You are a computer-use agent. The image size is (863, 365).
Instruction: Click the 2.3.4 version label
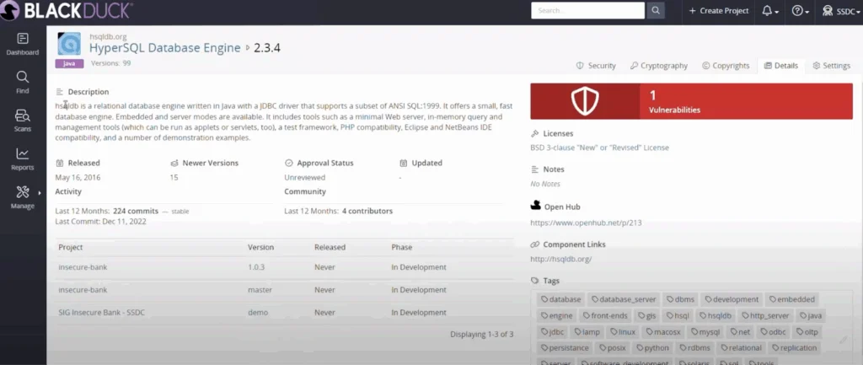point(267,48)
